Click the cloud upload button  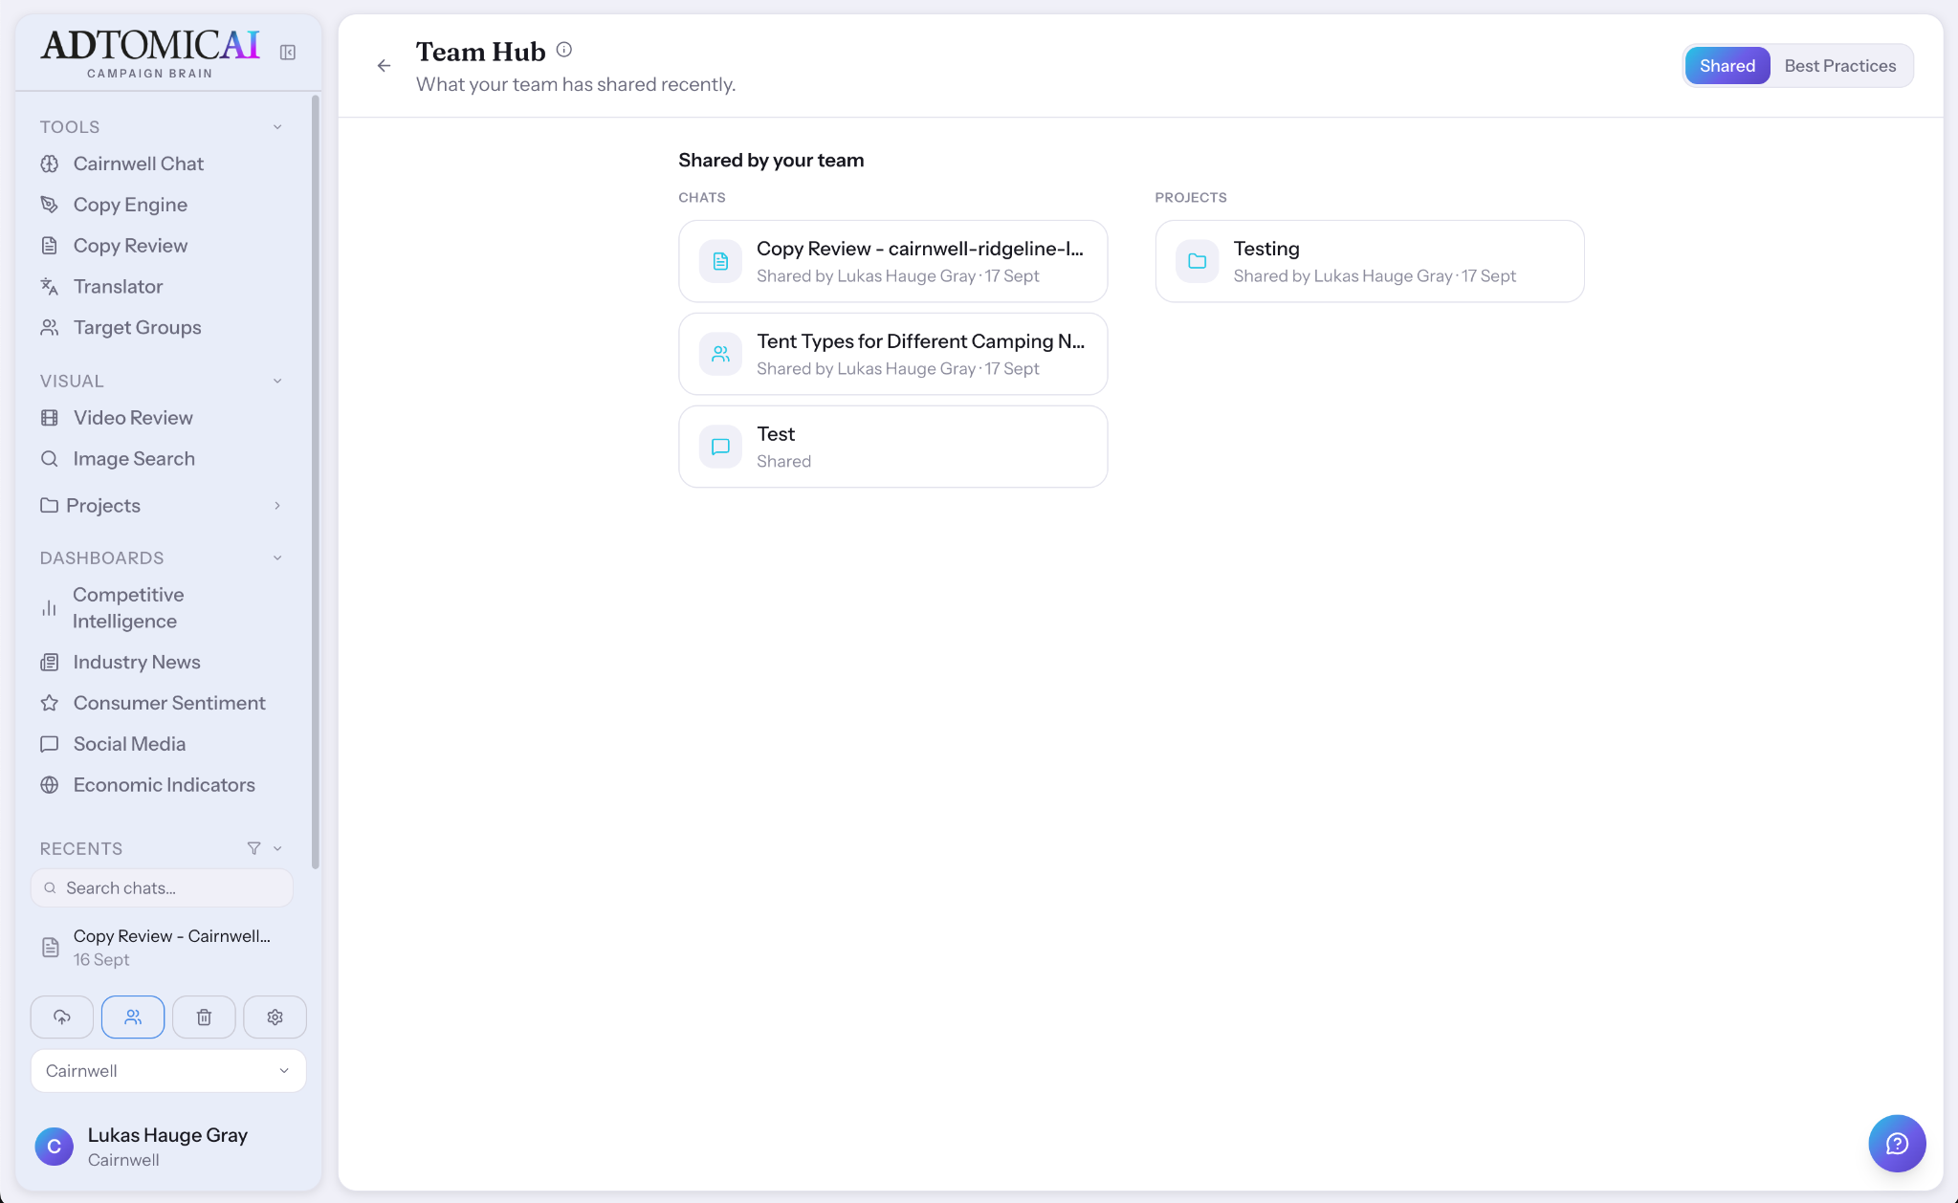[62, 1017]
